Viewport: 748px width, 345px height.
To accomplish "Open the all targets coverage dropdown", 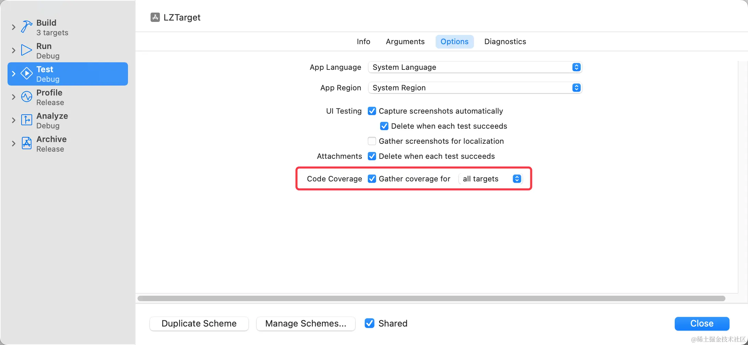I will pos(491,179).
